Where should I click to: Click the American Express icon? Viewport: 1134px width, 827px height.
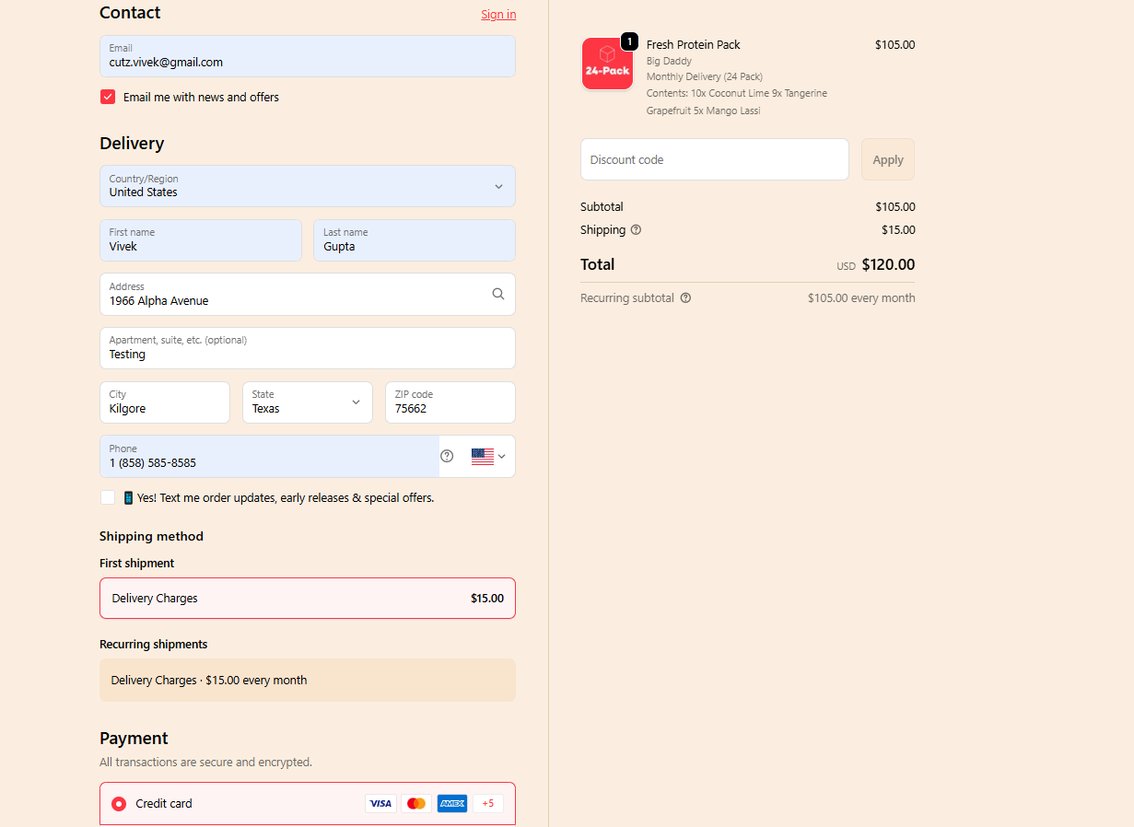tap(452, 803)
